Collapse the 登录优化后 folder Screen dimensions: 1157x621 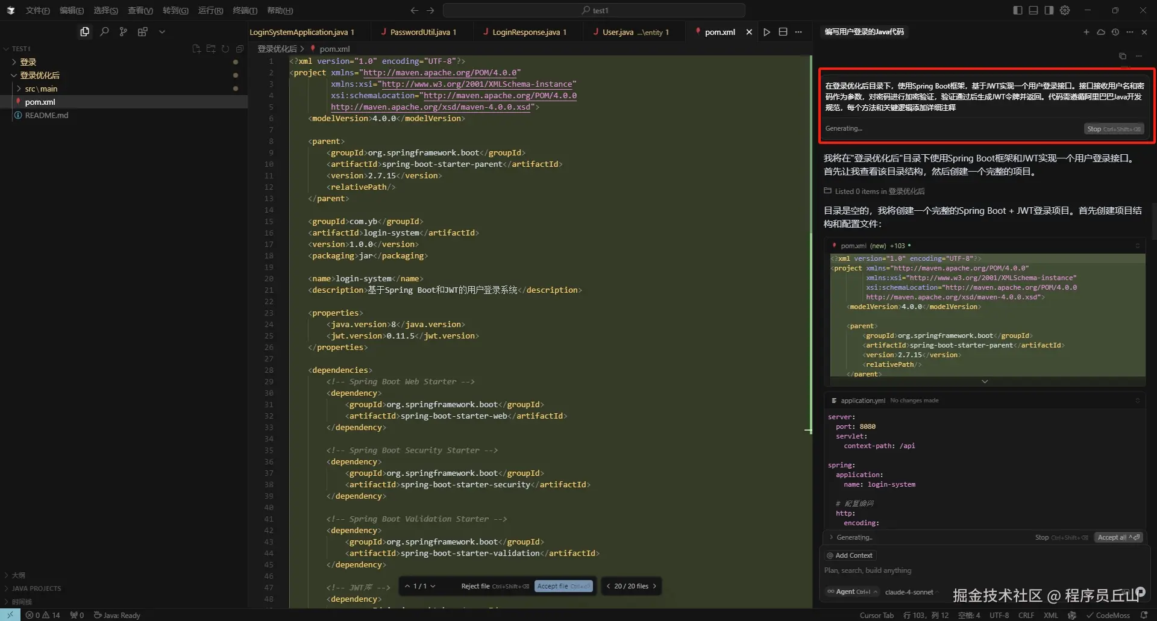click(40, 75)
